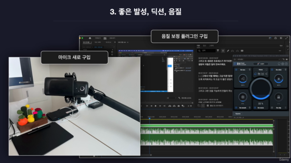Open the Button Editor plus icon
291x163 pixels.
[191, 106]
